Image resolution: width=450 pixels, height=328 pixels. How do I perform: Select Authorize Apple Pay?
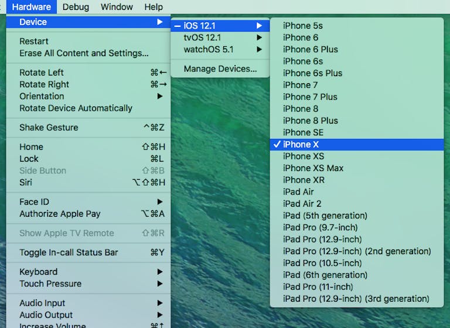point(88,214)
